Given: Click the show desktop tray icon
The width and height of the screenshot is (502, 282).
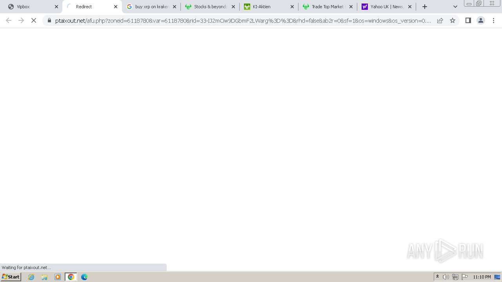Looking at the screenshot, I should click(x=497, y=277).
